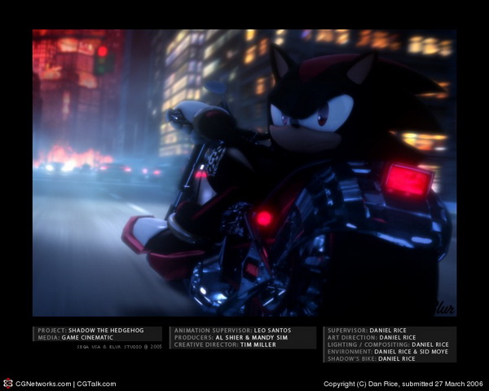Open the CGNetworks.com link
Image resolution: width=489 pixels, height=391 pixels.
[x=43, y=384]
